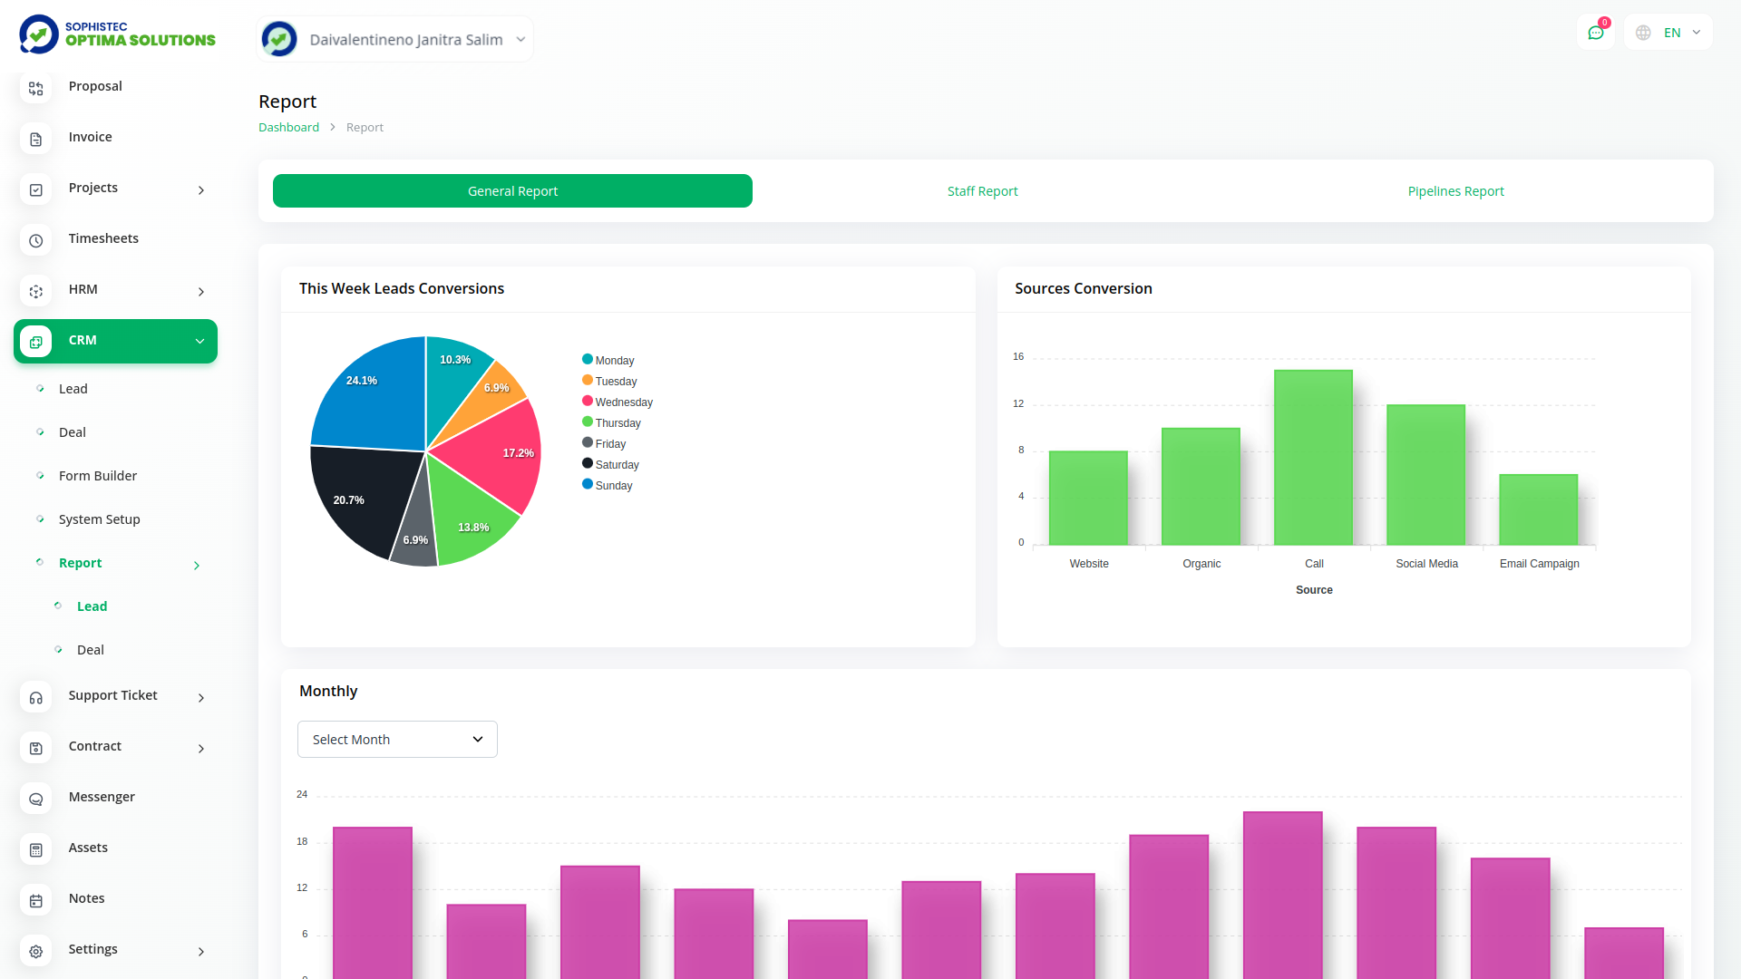Image resolution: width=1741 pixels, height=979 pixels.
Task: Toggle the Sunday legend entry
Action: (607, 485)
